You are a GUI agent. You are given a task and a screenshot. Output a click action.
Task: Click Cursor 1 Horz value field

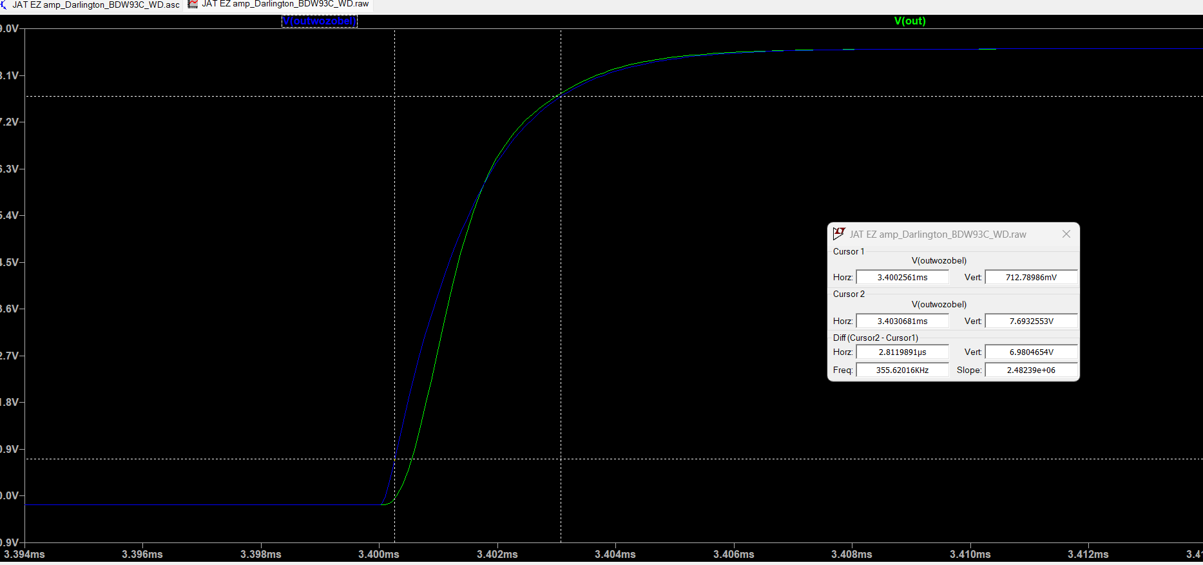902,277
